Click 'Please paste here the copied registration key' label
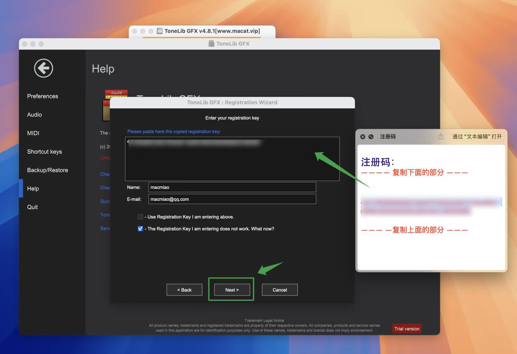 point(174,131)
